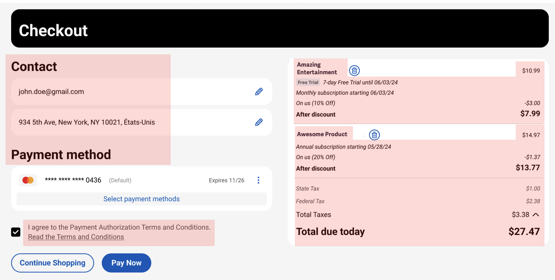
Task: Click the Mastercard logo on the card
Action: point(28,180)
